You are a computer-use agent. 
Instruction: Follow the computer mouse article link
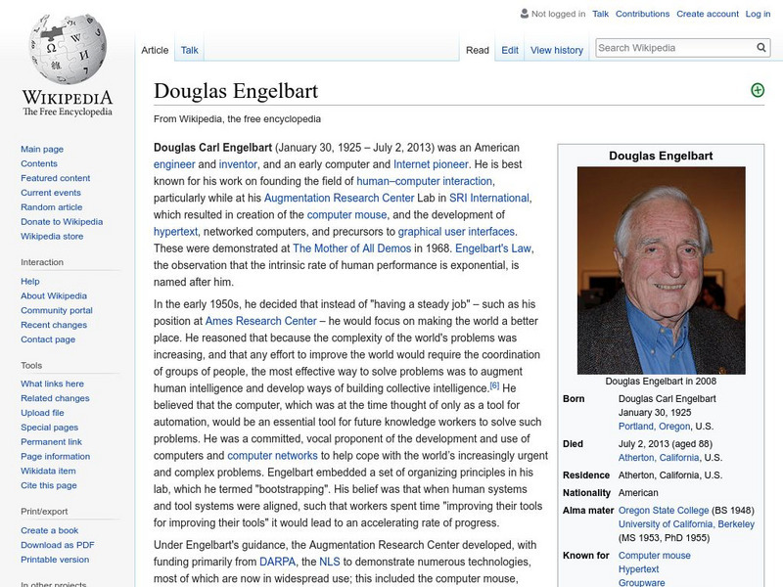[346, 214]
